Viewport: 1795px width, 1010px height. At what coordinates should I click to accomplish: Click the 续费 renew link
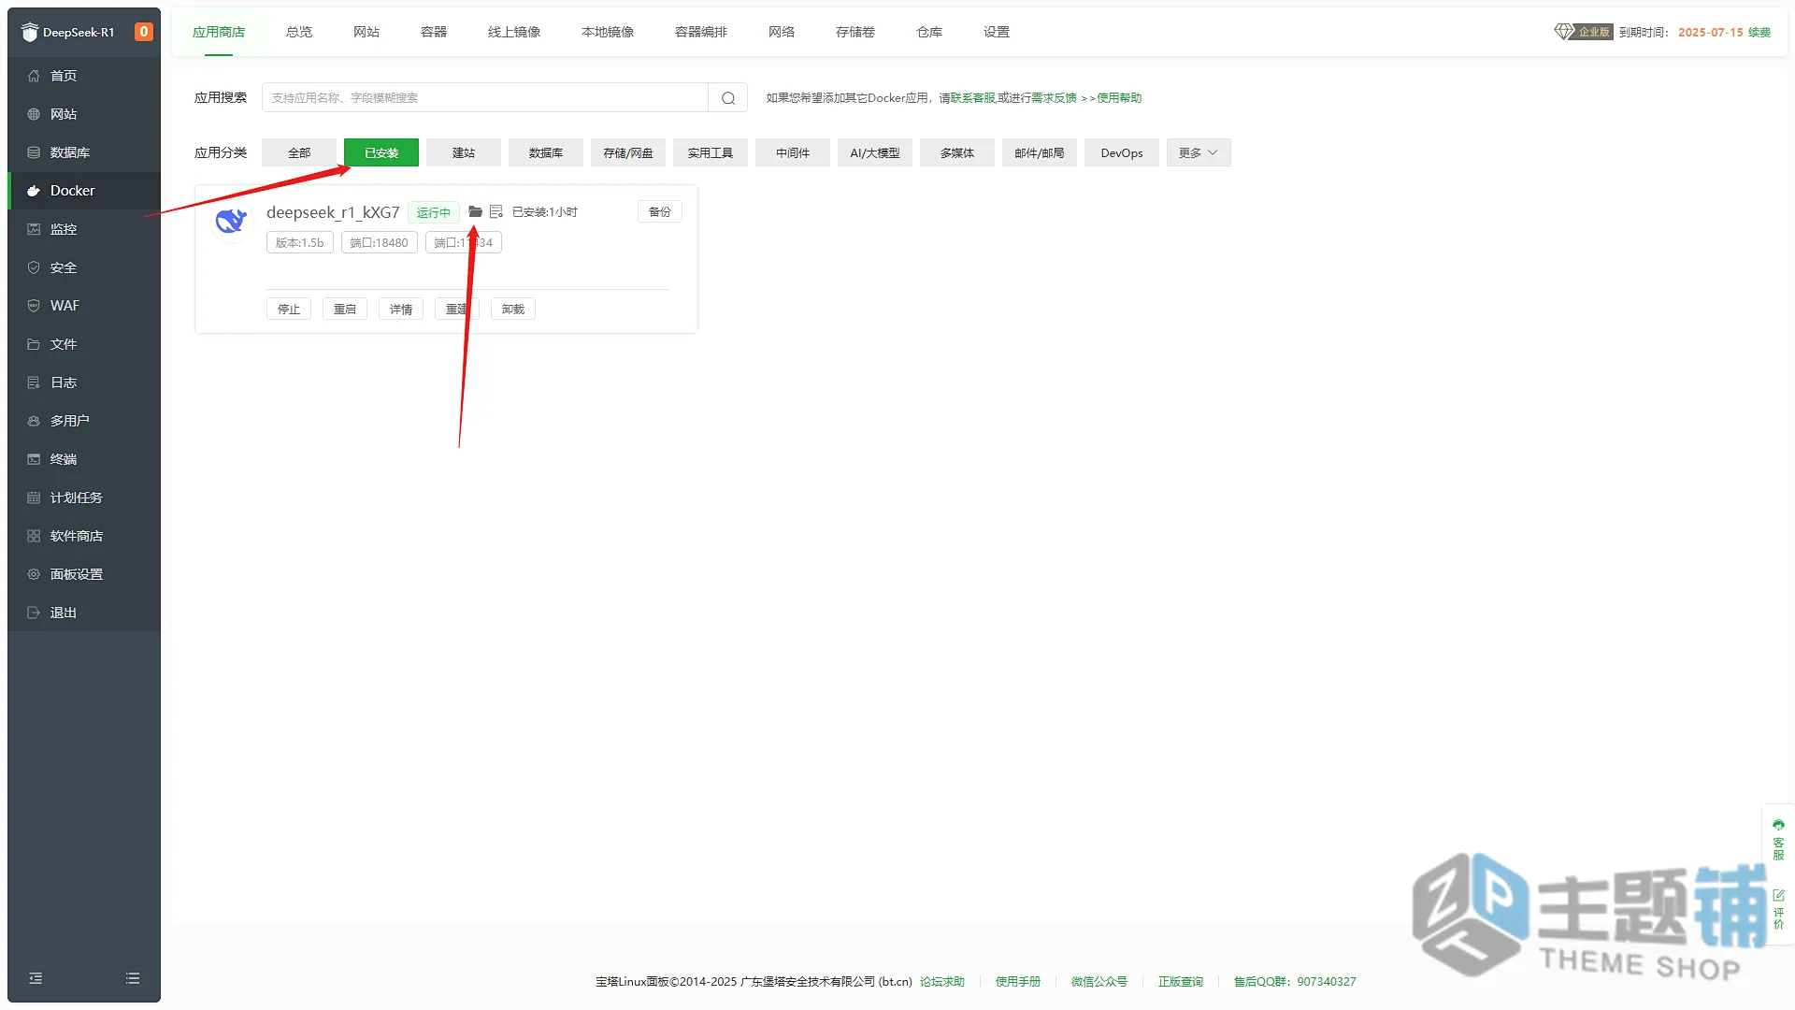click(1759, 32)
